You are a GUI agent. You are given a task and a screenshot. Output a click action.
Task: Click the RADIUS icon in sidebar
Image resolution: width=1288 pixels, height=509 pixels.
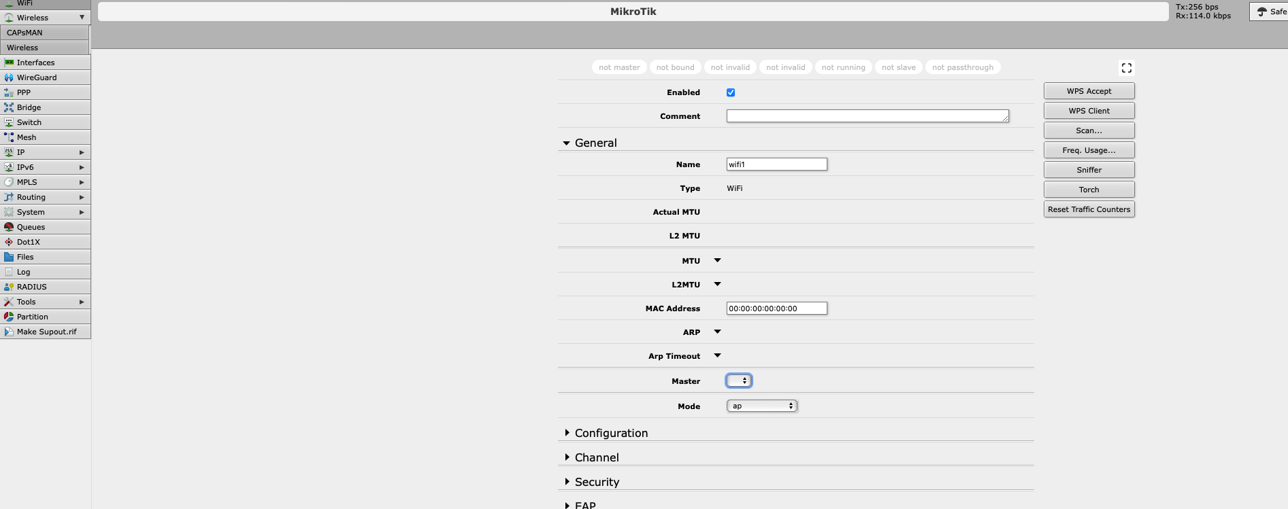[9, 287]
